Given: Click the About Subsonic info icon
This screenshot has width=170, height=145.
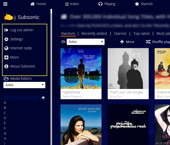Looking at the screenshot, I should tap(6, 66).
